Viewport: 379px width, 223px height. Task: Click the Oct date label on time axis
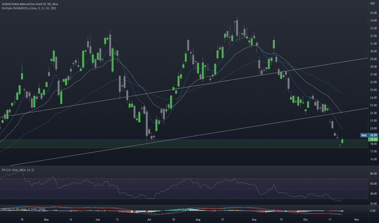point(305,220)
